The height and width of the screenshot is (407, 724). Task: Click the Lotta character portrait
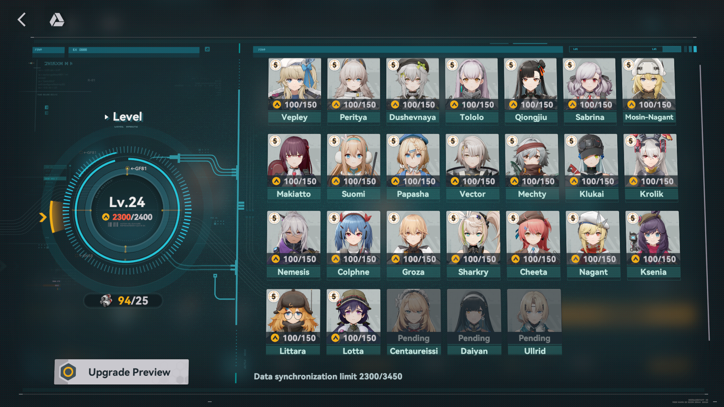pos(353,316)
